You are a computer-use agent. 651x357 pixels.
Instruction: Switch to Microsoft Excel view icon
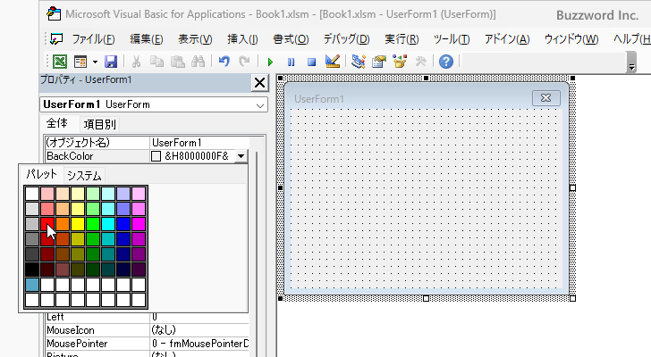[60, 62]
